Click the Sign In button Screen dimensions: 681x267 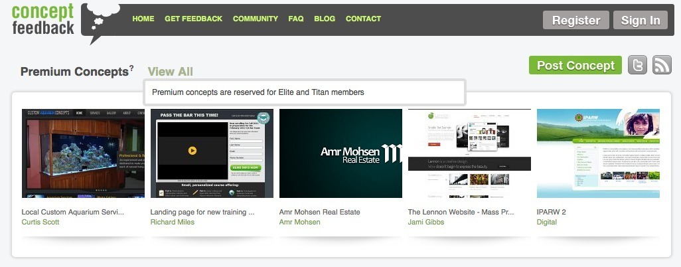(640, 21)
